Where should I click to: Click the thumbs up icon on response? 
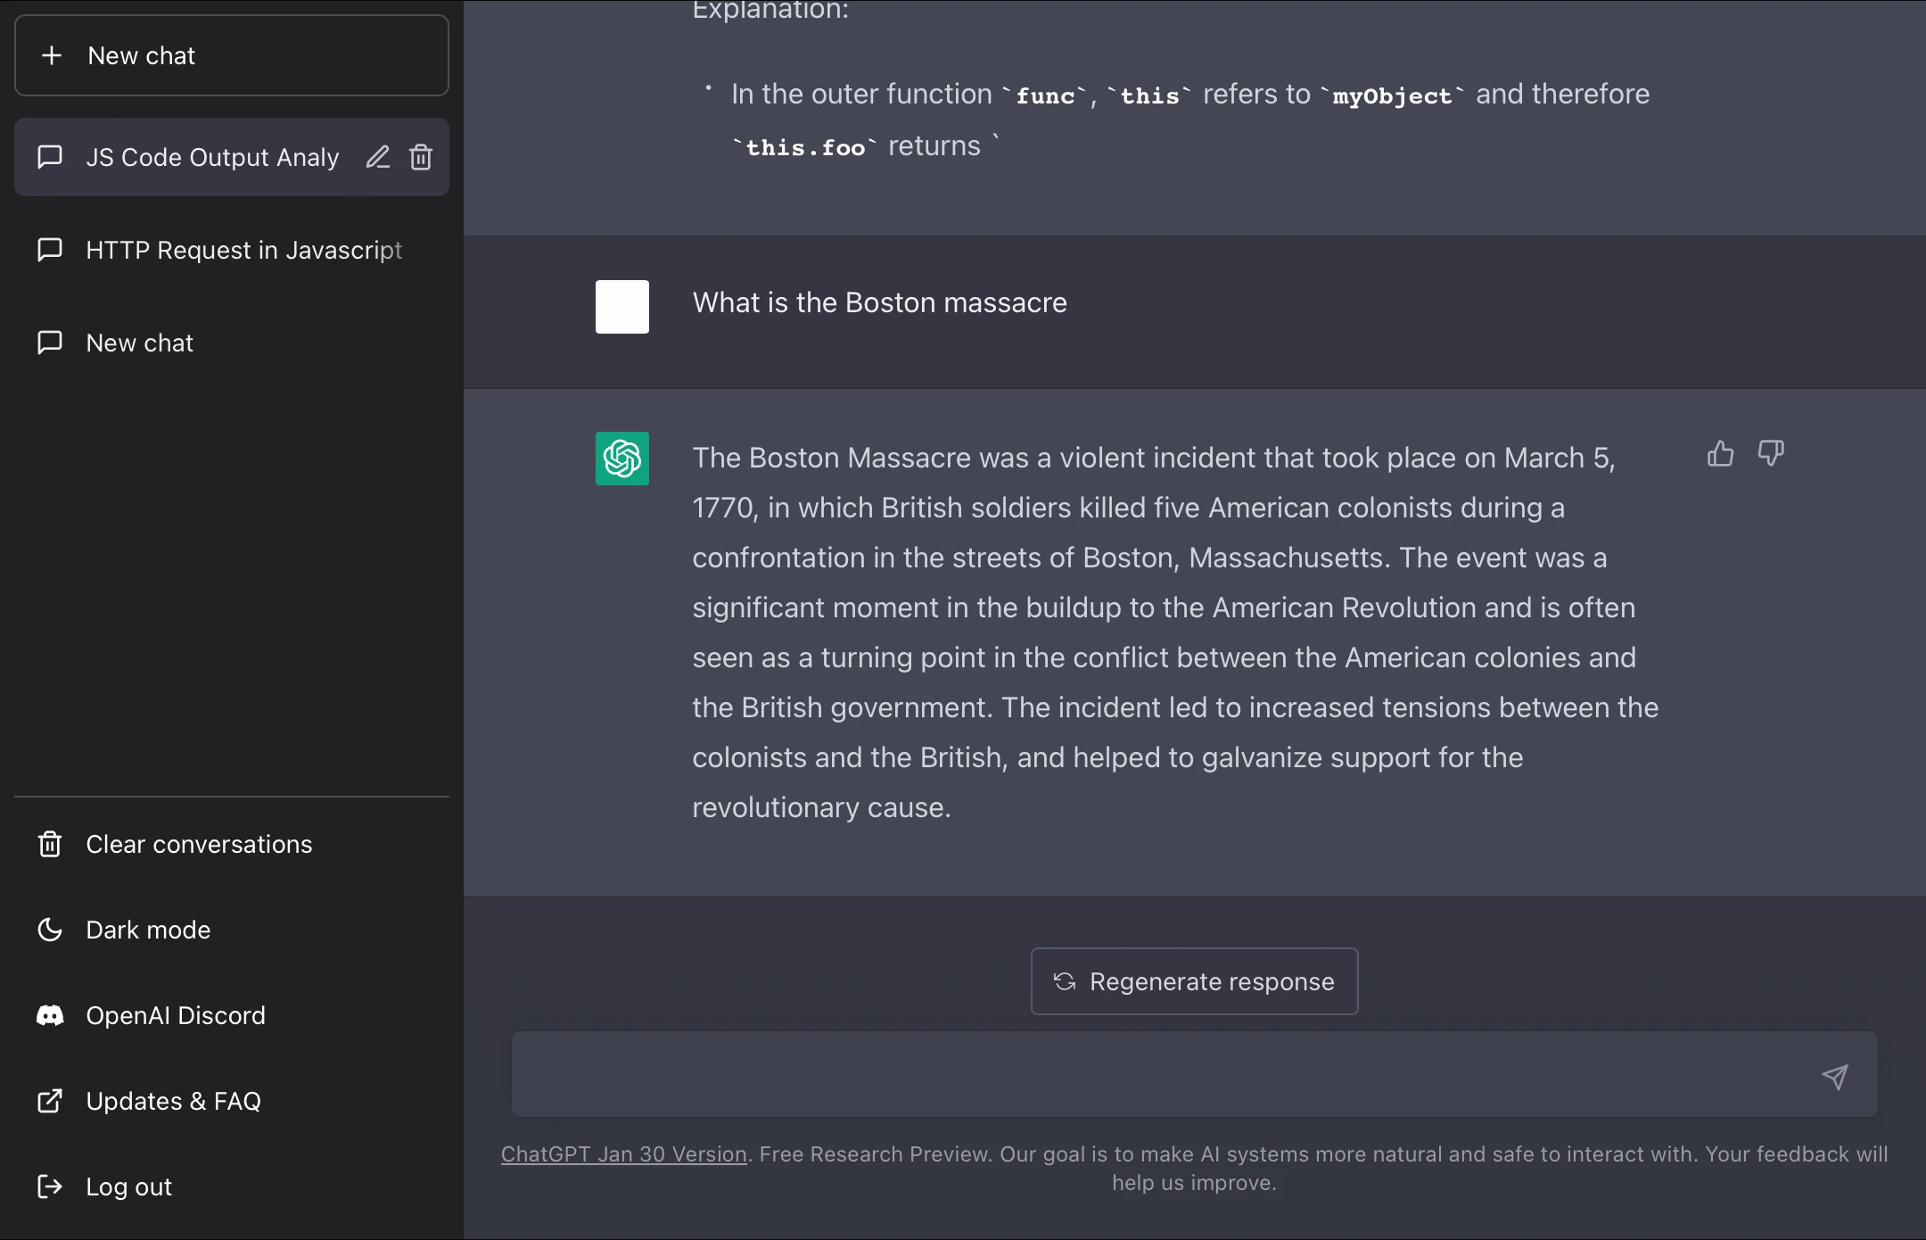pos(1720,454)
